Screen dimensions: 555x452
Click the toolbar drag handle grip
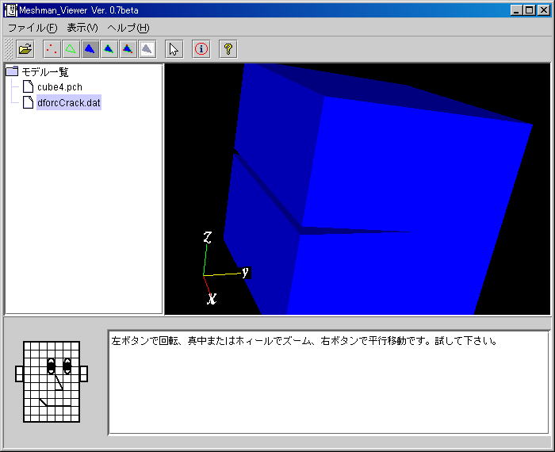pos(9,49)
